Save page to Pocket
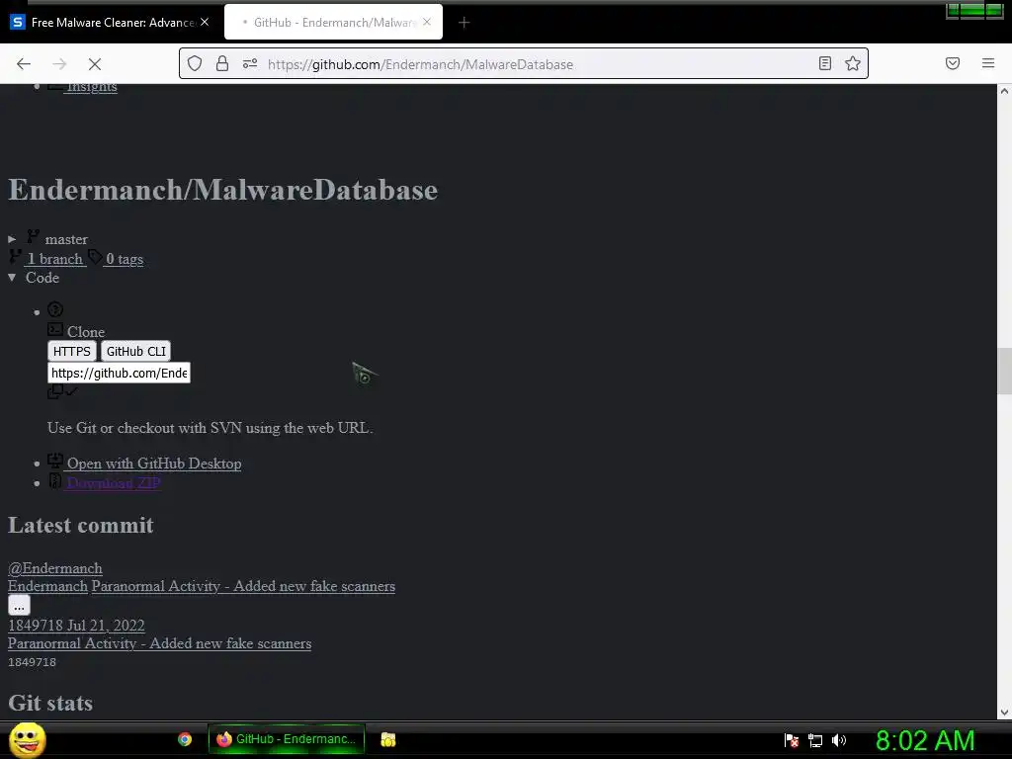 pos(953,63)
